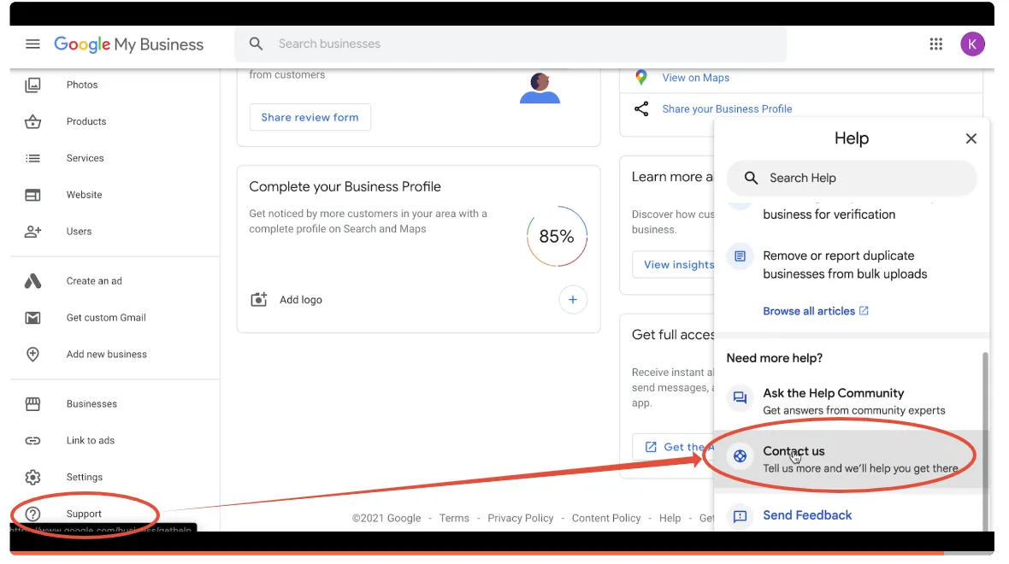Image resolution: width=1009 pixels, height=564 pixels.
Task: Open Businesses in the sidebar
Action: pyautogui.click(x=92, y=404)
